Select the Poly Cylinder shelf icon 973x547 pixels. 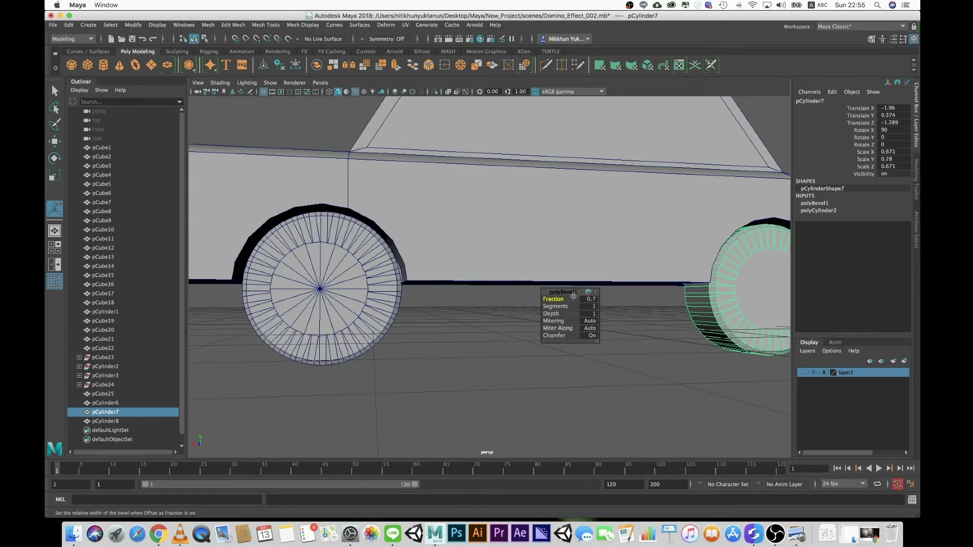(103, 65)
